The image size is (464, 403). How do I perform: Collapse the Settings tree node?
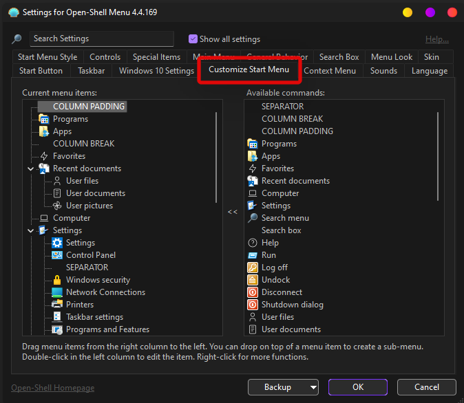tap(31, 230)
